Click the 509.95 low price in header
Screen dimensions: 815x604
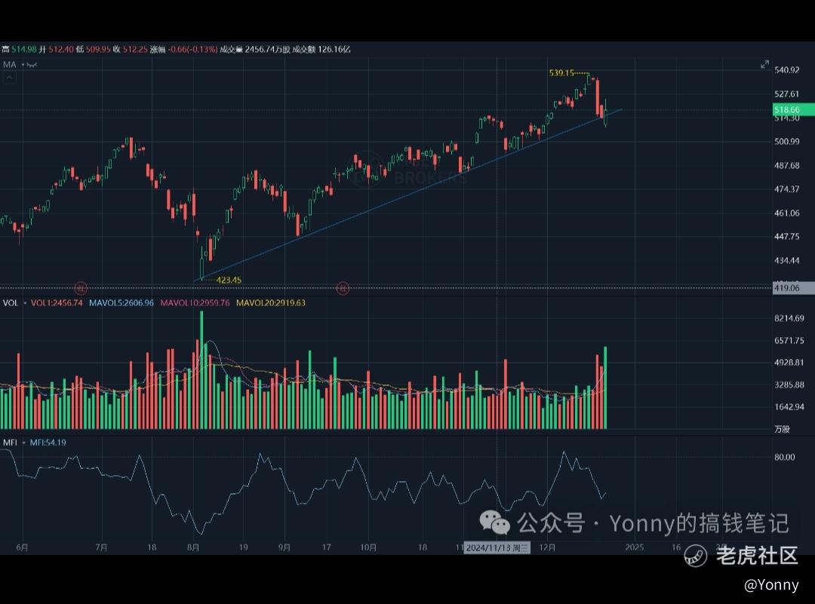pos(98,49)
